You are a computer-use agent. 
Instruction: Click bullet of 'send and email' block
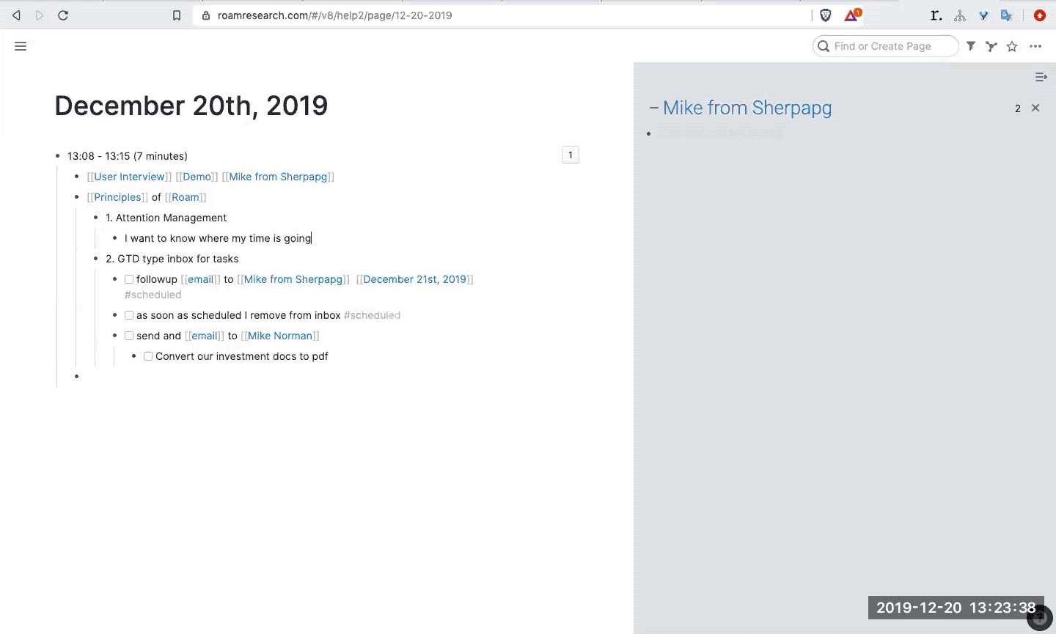(x=115, y=336)
